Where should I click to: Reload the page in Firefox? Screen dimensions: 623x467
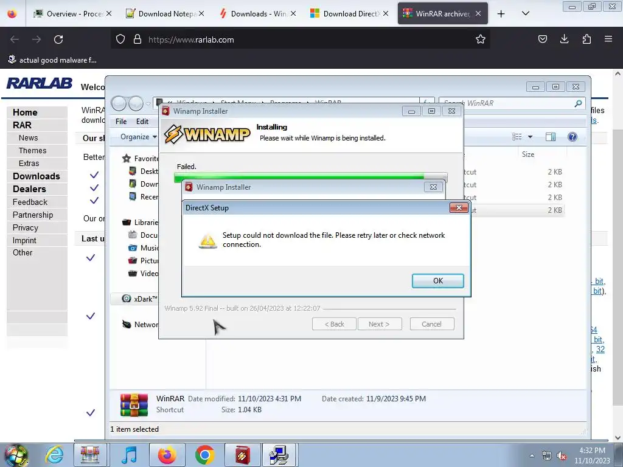58,40
